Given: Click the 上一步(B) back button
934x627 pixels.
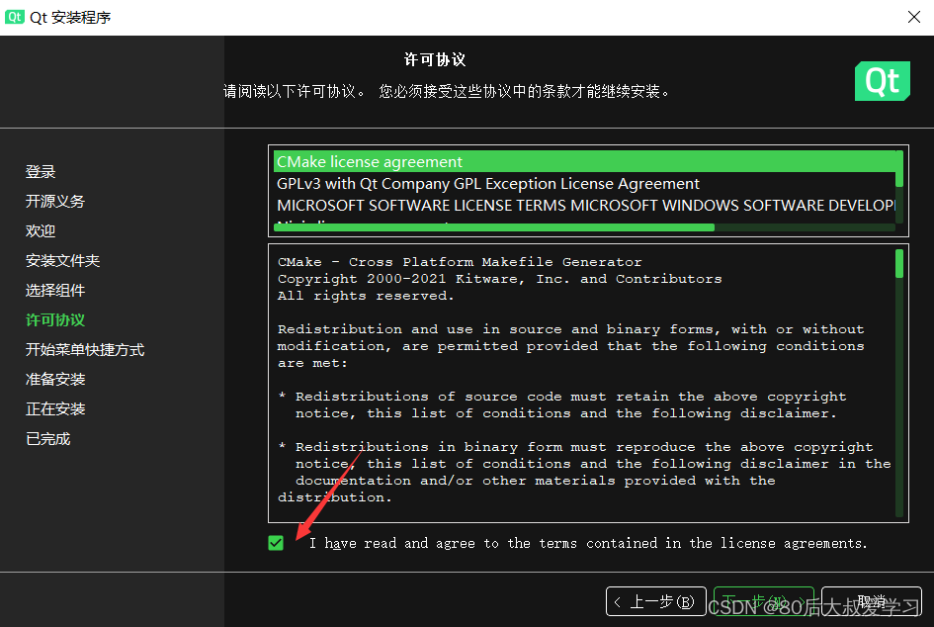Looking at the screenshot, I should coord(656,601).
